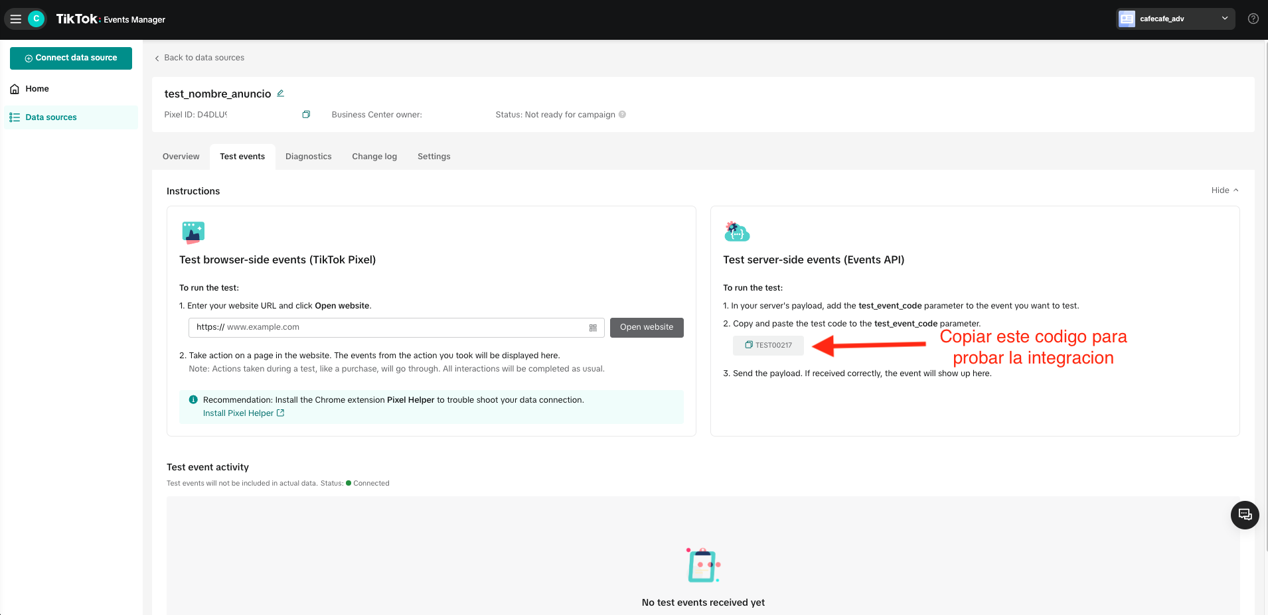
Task: Collapse instructions with Hide
Action: point(1225,190)
